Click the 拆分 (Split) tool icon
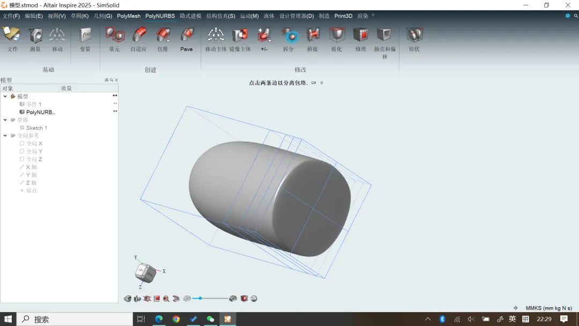579x326 pixels. [288, 36]
